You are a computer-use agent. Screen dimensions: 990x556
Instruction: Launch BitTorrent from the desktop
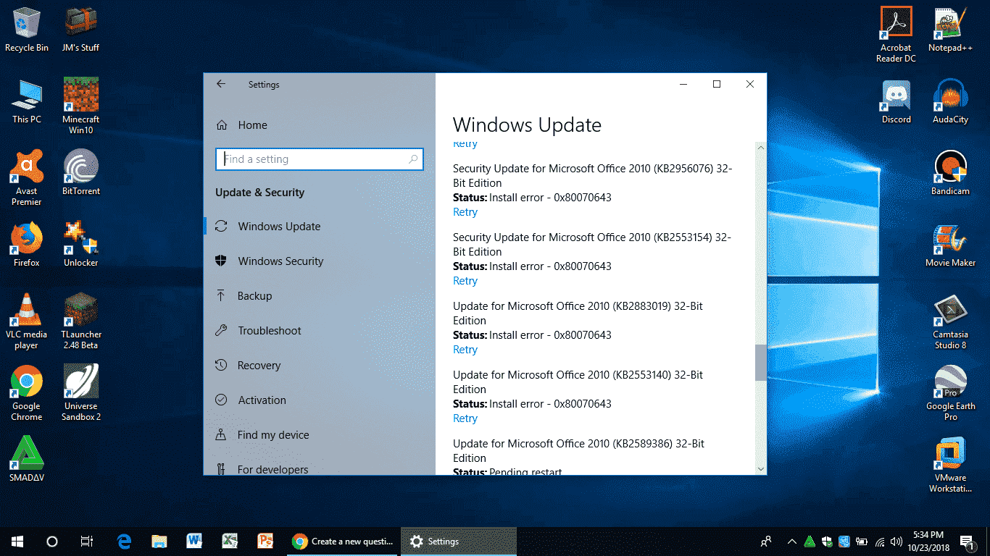[80, 173]
